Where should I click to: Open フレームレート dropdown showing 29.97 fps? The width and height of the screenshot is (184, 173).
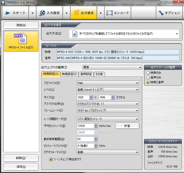click(108, 110)
